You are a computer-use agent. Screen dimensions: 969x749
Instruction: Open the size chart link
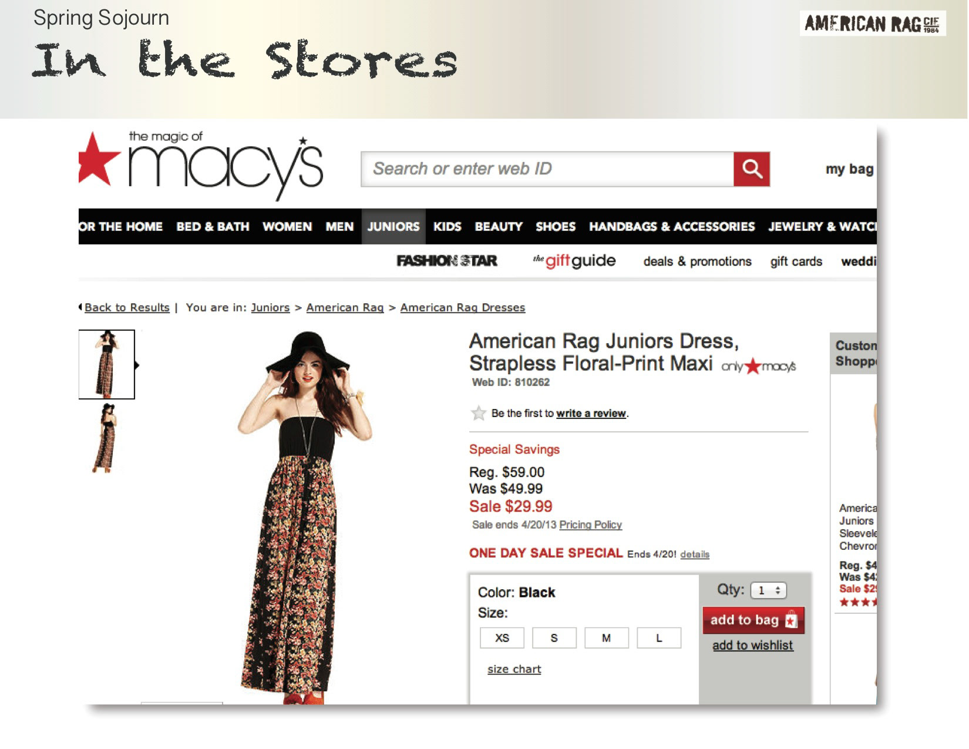point(514,669)
